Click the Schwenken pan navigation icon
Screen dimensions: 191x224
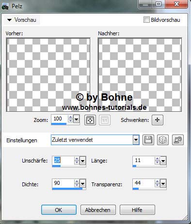coord(158,120)
